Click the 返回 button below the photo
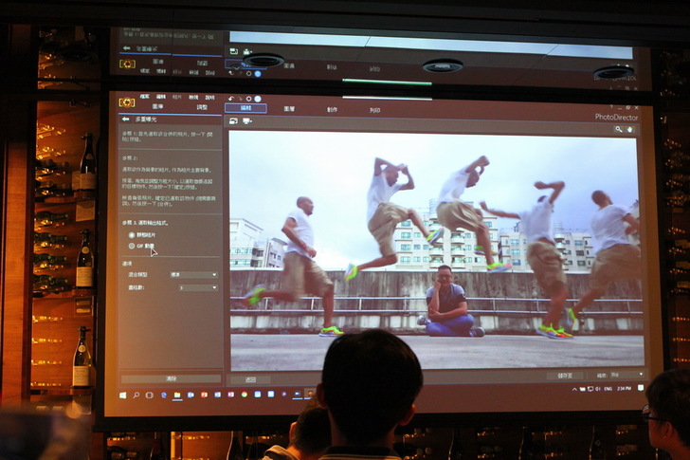Image resolution: width=690 pixels, height=460 pixels. pyautogui.click(x=250, y=379)
